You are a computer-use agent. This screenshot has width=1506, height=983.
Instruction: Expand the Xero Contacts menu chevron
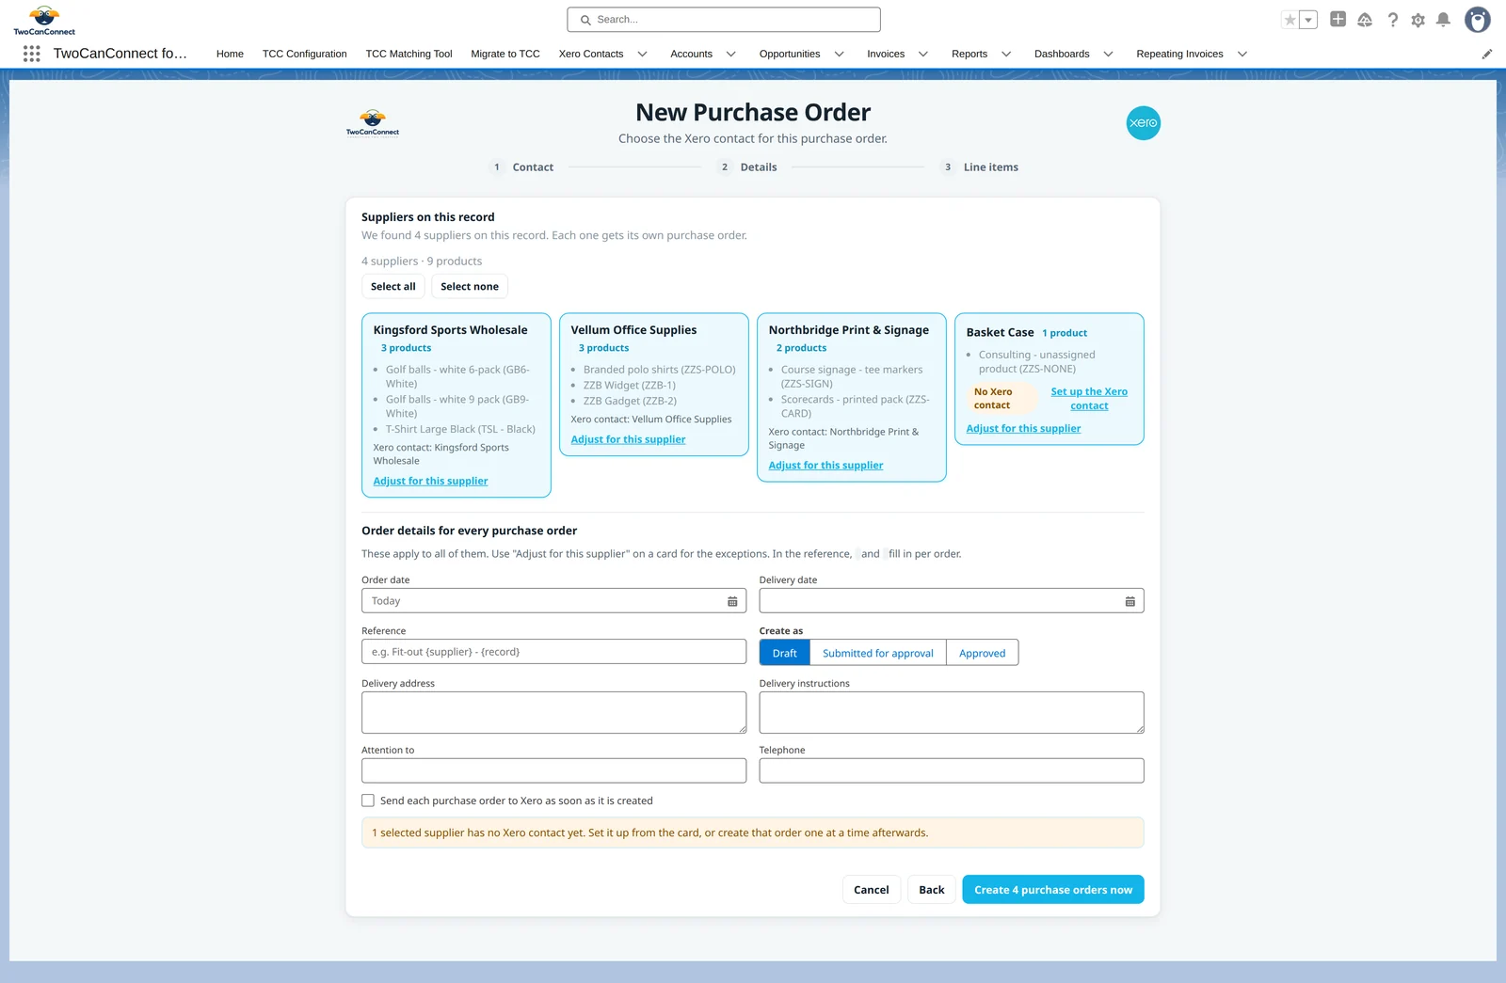point(643,54)
